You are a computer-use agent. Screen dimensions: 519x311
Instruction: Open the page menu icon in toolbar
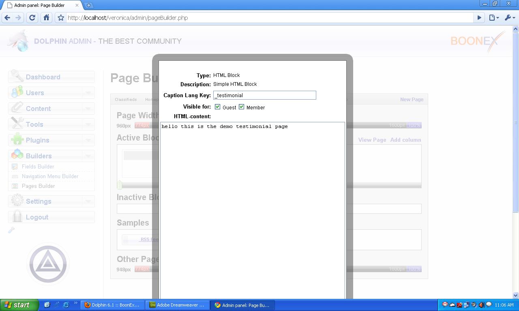pos(493,18)
